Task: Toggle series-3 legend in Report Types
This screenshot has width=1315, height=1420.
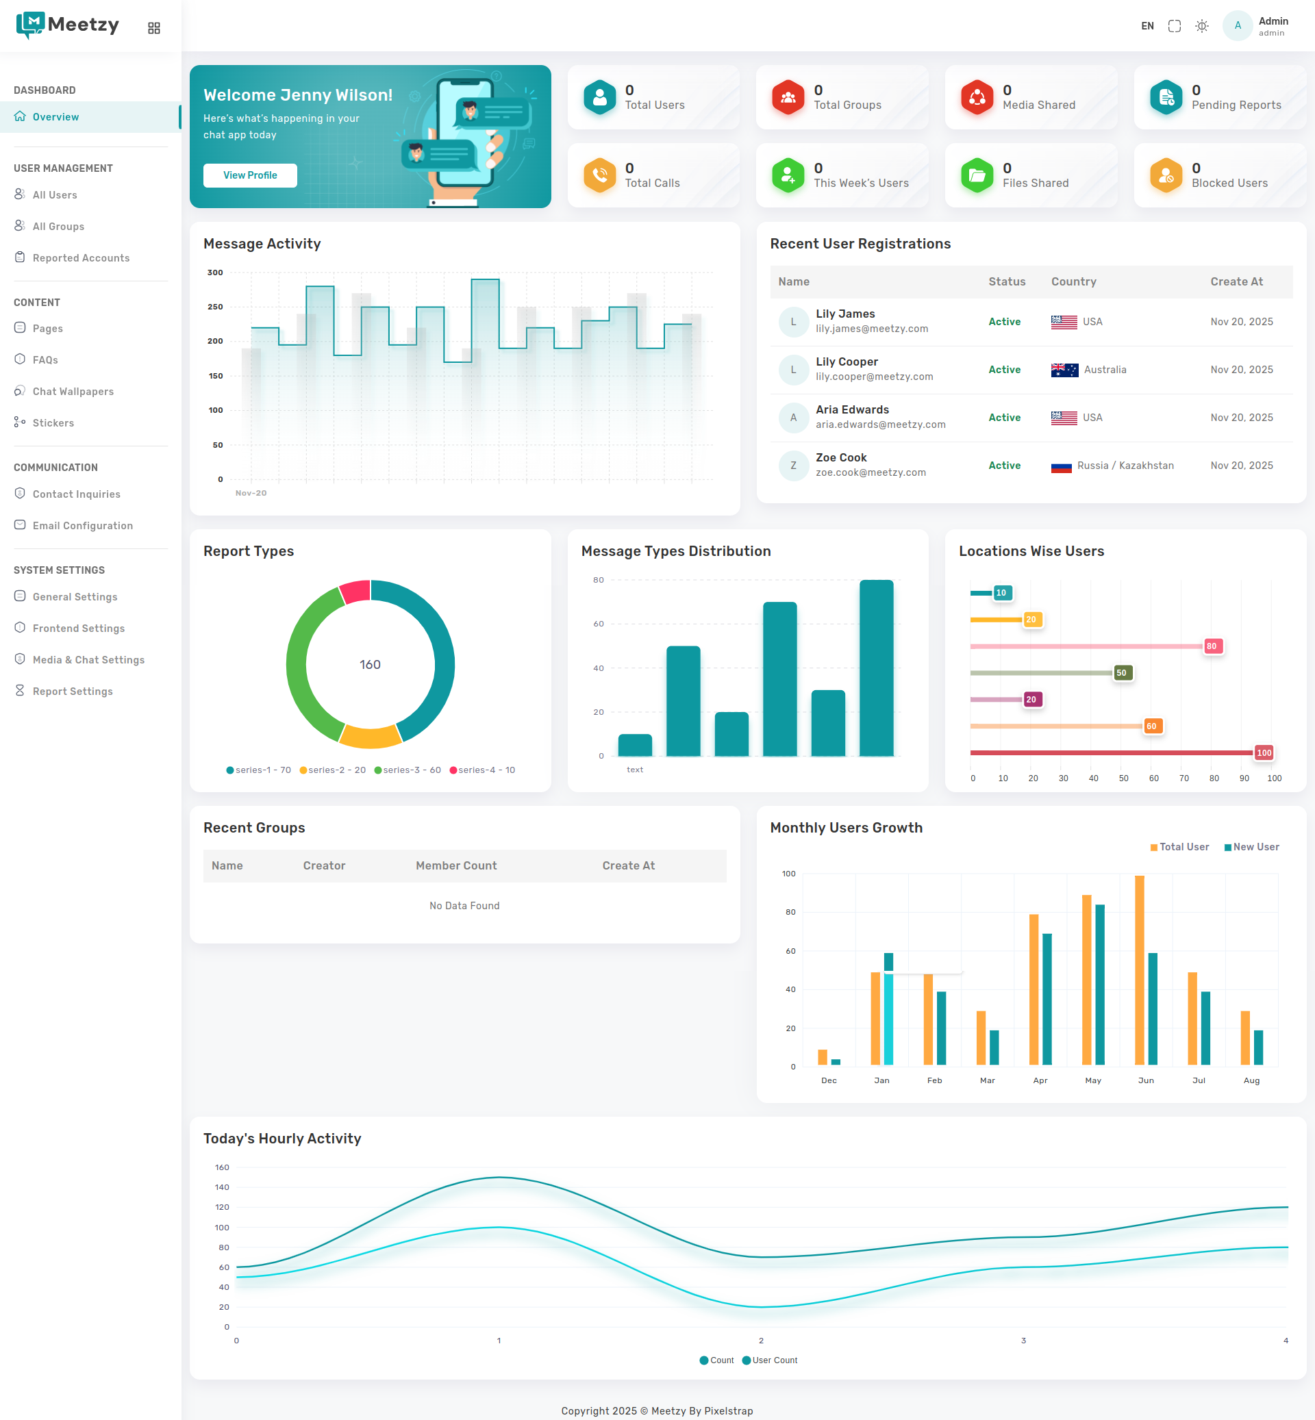Action: click(407, 770)
